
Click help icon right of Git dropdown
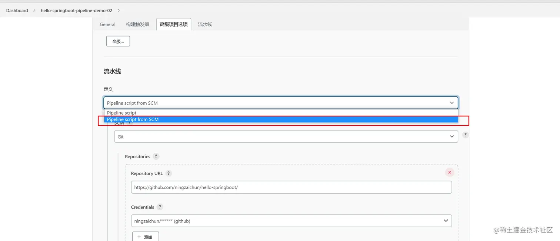(x=466, y=135)
